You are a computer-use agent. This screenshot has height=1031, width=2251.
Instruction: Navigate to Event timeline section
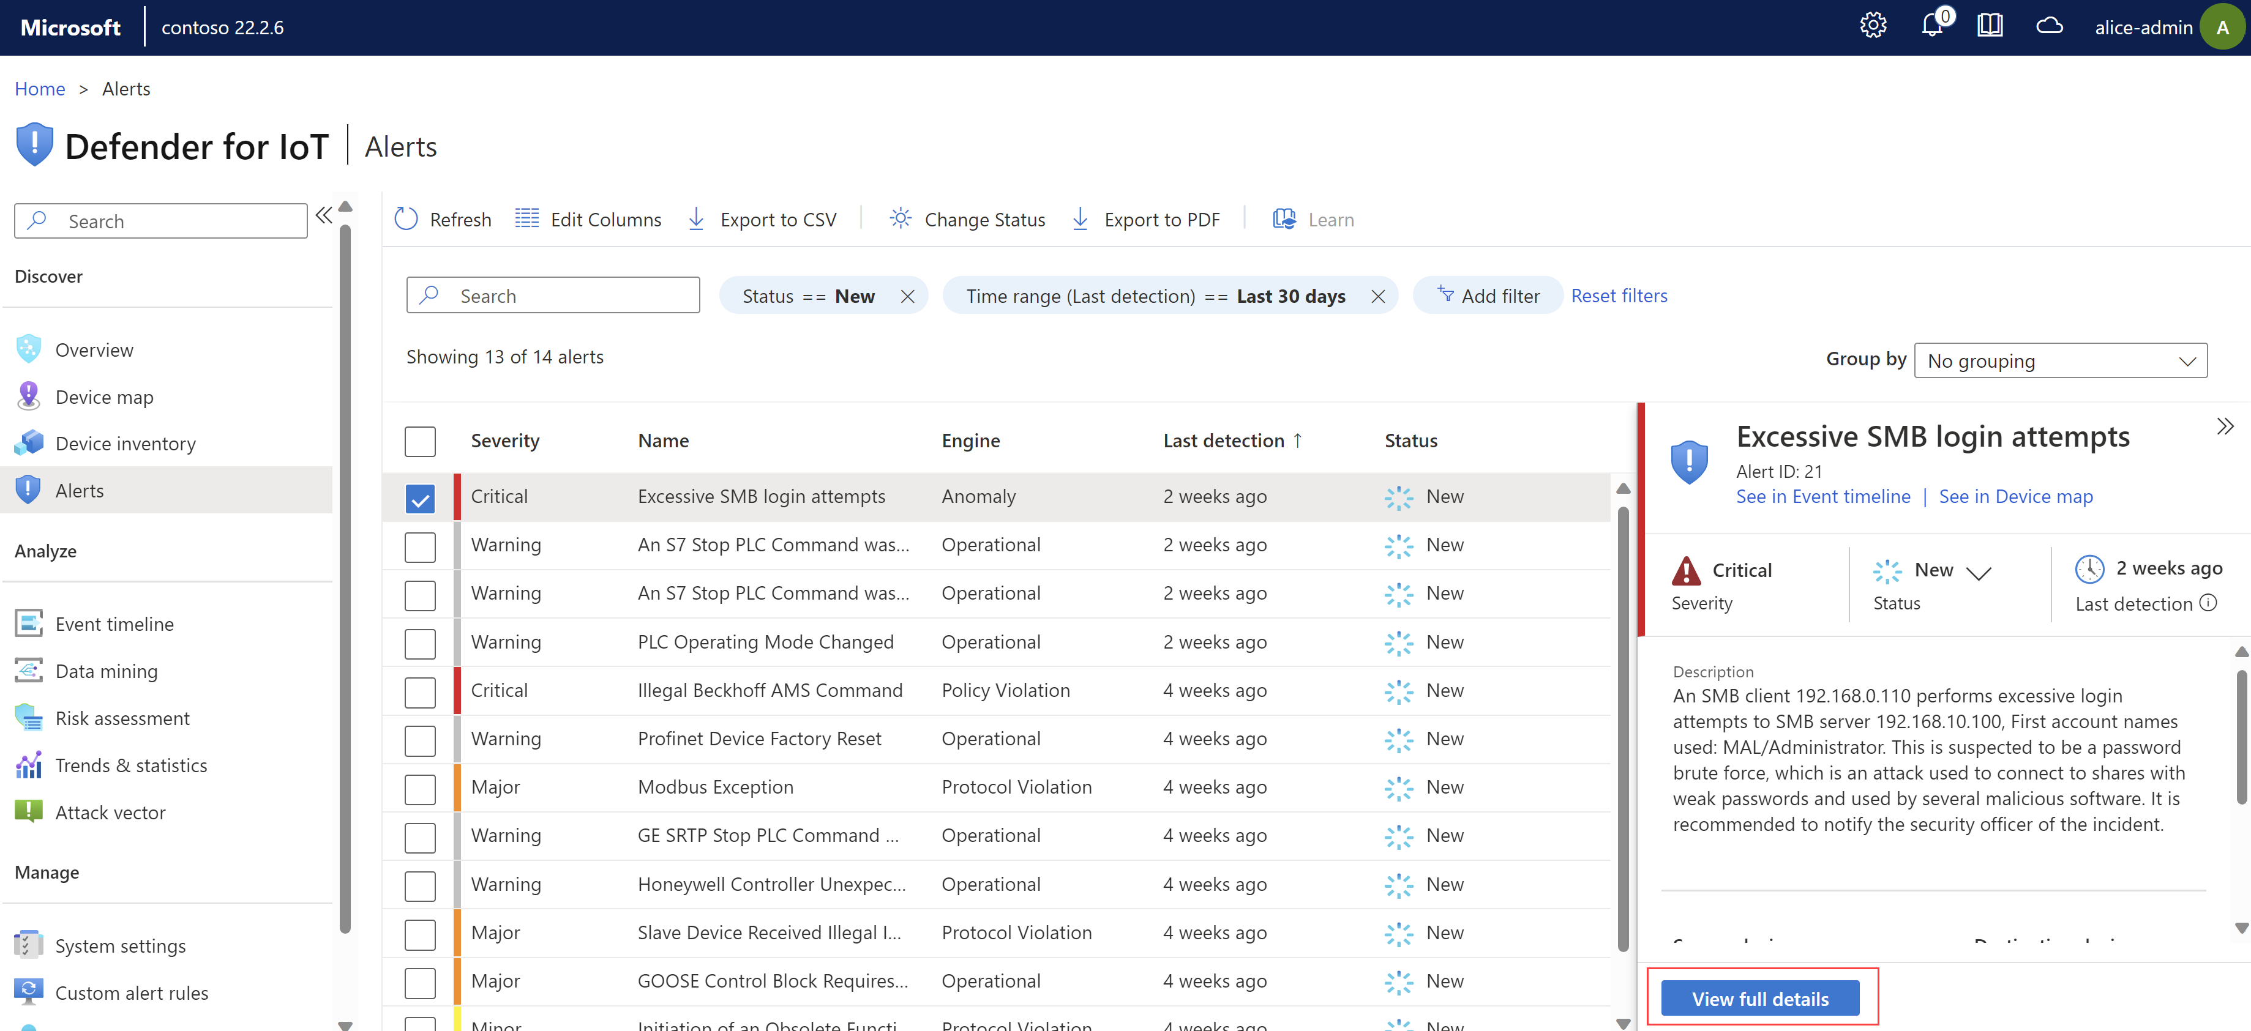(x=113, y=622)
